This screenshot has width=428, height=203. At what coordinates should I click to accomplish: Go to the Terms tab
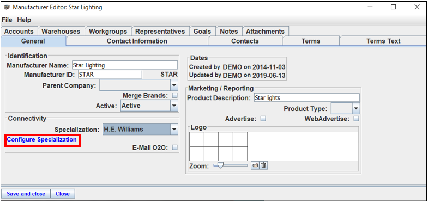(x=311, y=41)
